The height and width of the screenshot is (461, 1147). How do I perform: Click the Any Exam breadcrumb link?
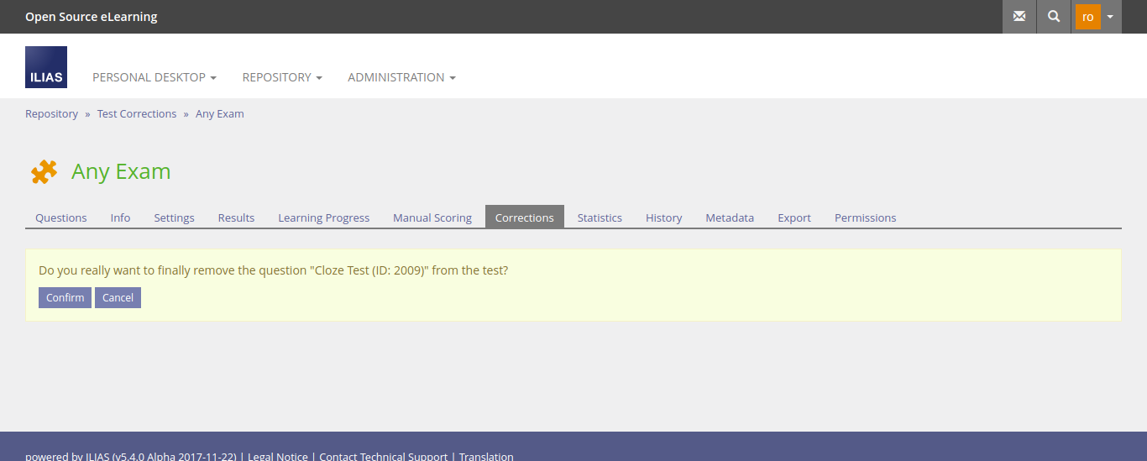pos(220,113)
